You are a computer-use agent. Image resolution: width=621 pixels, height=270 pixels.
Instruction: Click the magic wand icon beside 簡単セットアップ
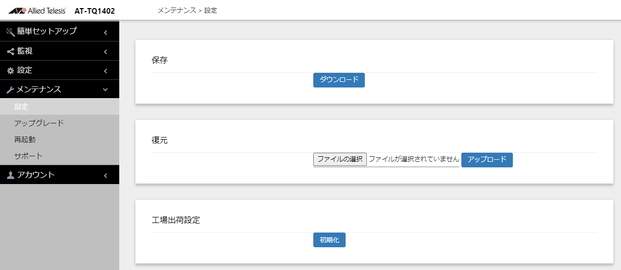tap(10, 32)
